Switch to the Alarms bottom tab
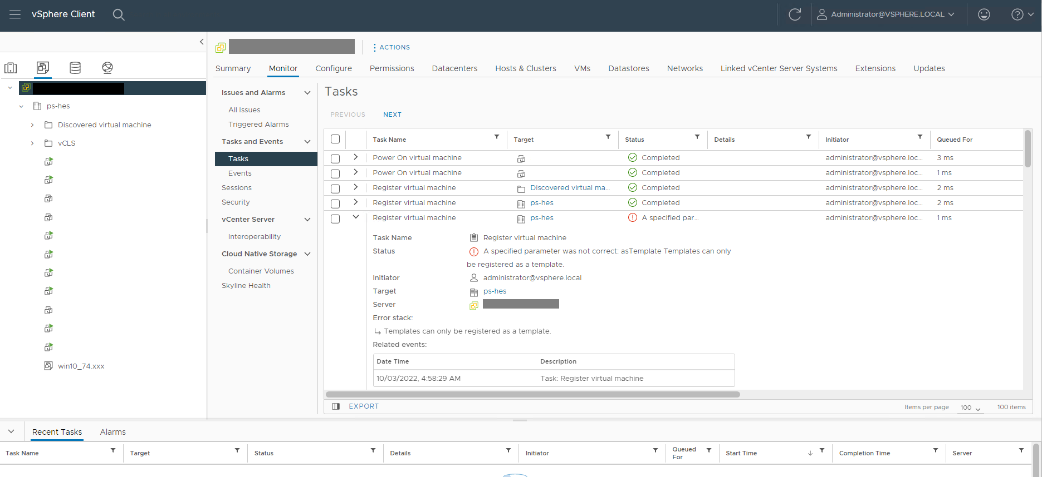1042x477 pixels. tap(112, 432)
